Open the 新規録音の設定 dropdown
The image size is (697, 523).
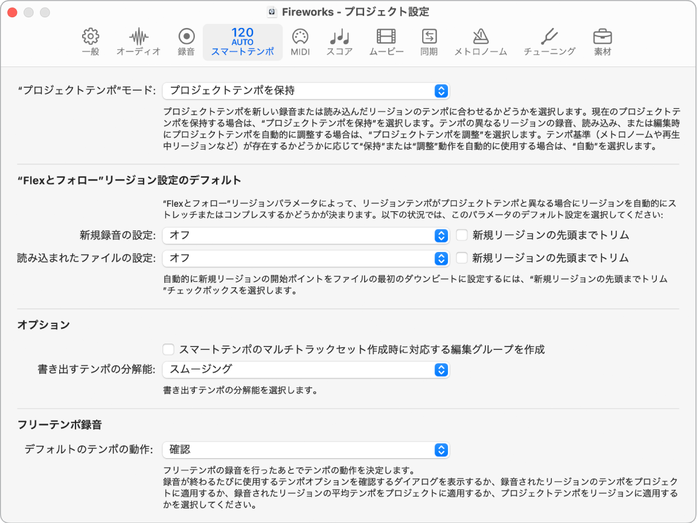point(306,236)
